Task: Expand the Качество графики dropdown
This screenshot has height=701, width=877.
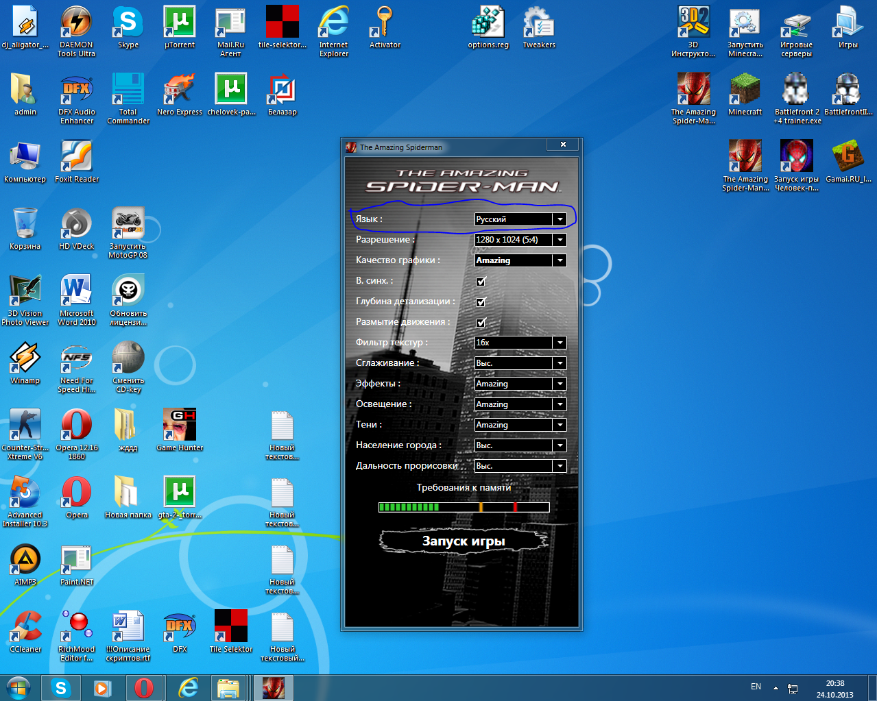Action: click(x=560, y=260)
